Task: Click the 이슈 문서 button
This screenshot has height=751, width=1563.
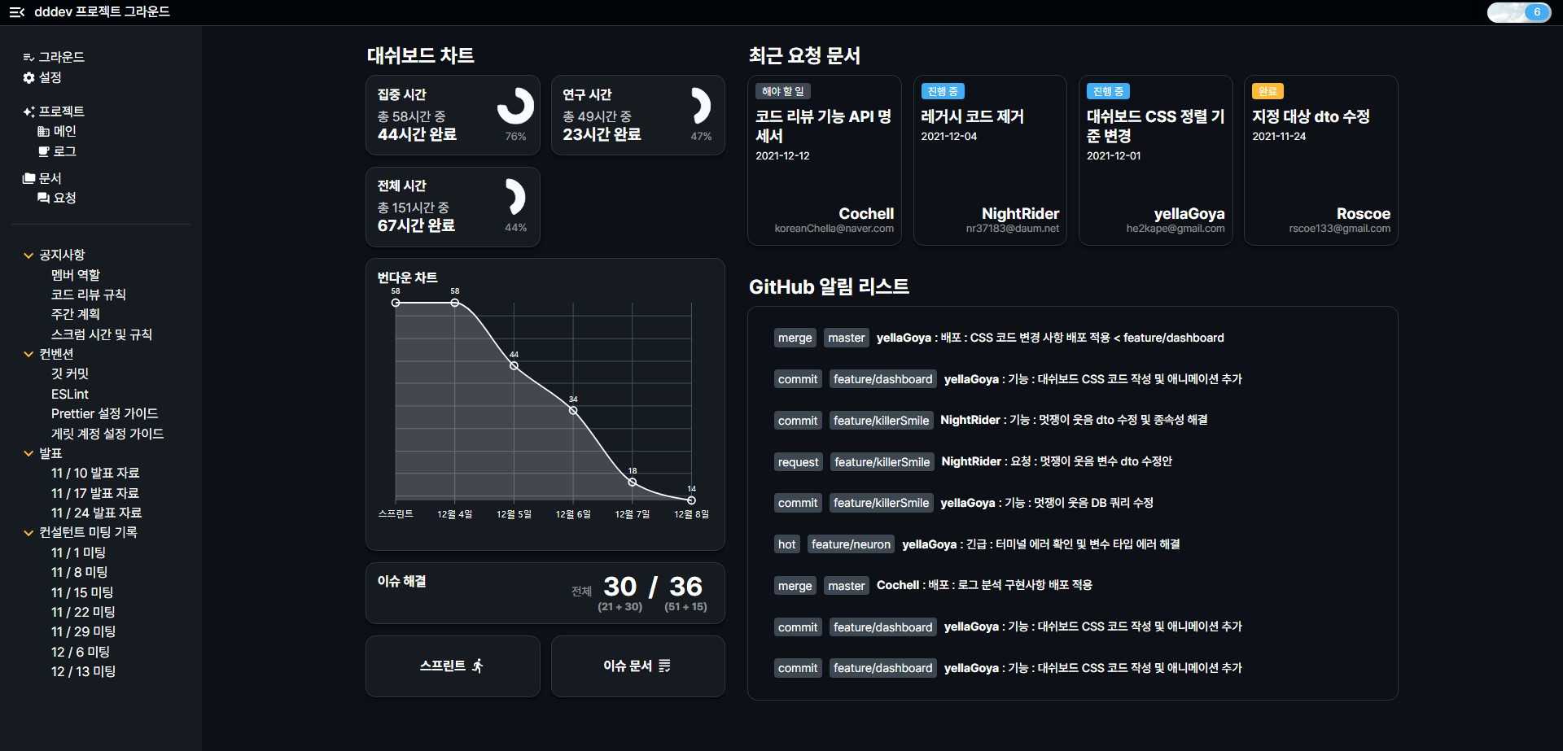Action: pos(637,666)
